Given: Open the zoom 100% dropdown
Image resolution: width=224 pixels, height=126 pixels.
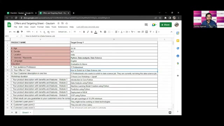Looking at the screenshot, I should point(30,32).
